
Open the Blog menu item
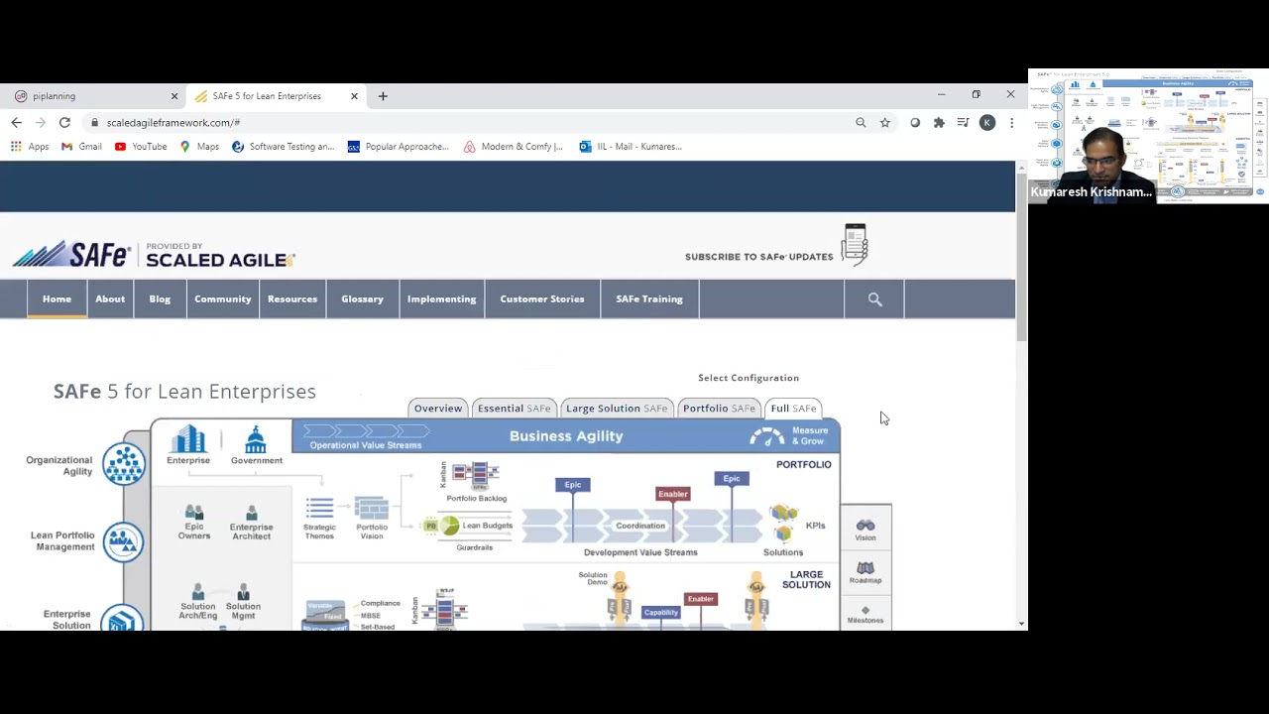pos(160,298)
